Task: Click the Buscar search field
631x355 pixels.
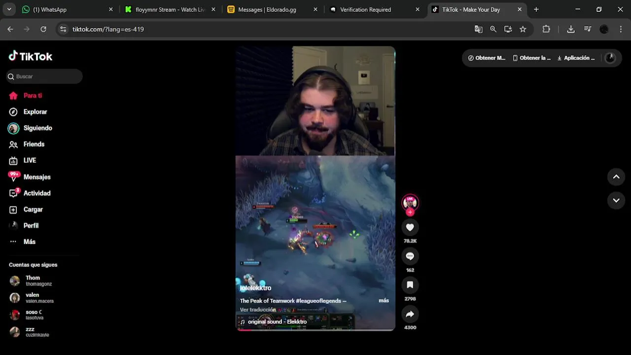Action: tap(44, 76)
